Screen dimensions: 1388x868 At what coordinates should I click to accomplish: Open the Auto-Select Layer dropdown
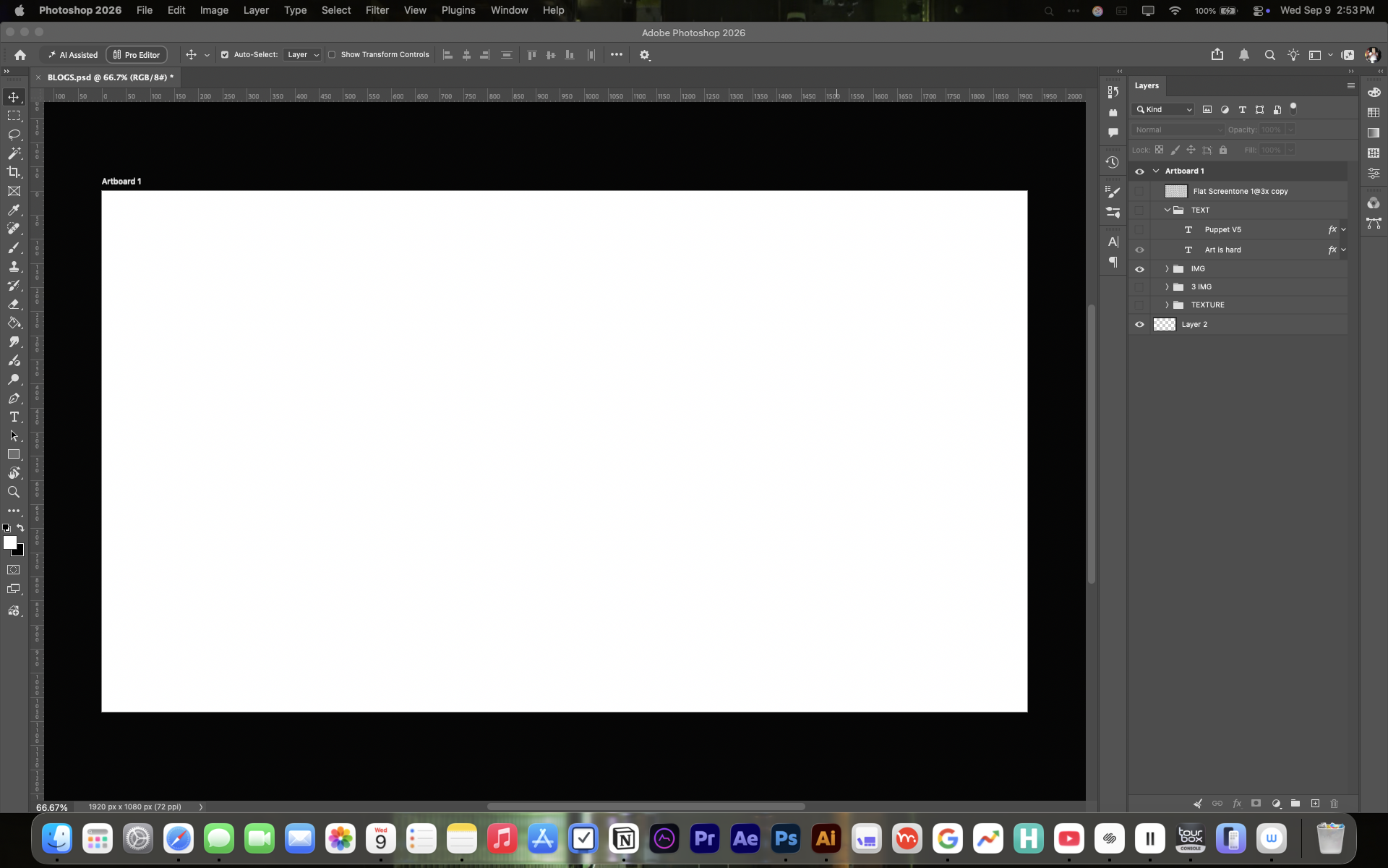(x=302, y=55)
